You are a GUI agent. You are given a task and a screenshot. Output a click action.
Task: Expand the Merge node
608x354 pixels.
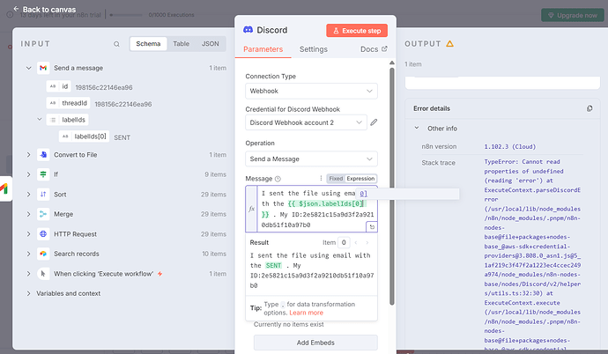point(29,214)
